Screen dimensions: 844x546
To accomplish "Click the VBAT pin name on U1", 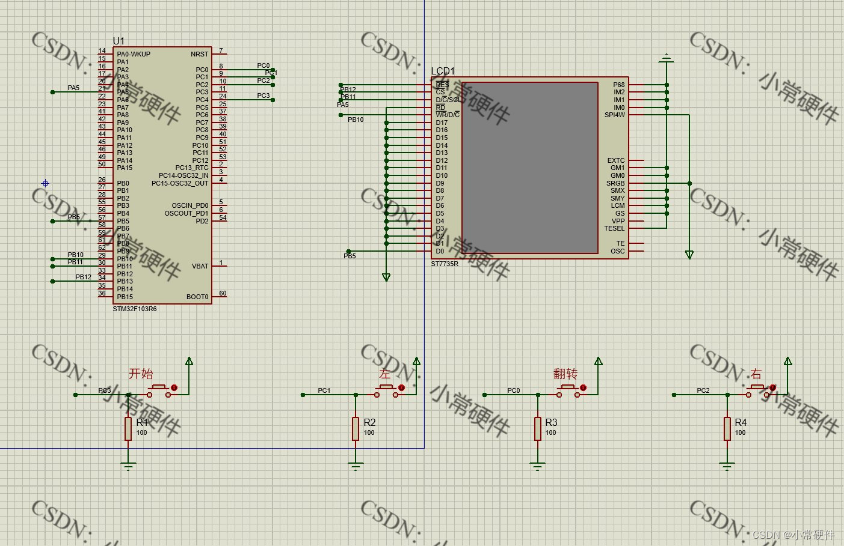I will point(200,266).
